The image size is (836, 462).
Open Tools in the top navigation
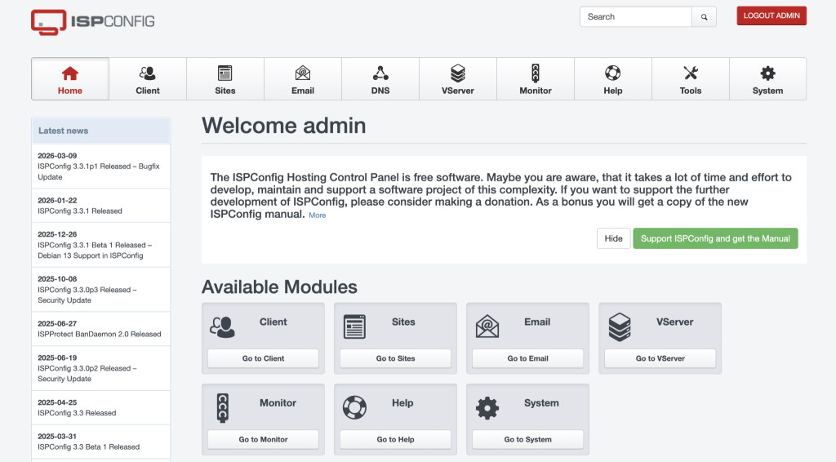coord(691,79)
